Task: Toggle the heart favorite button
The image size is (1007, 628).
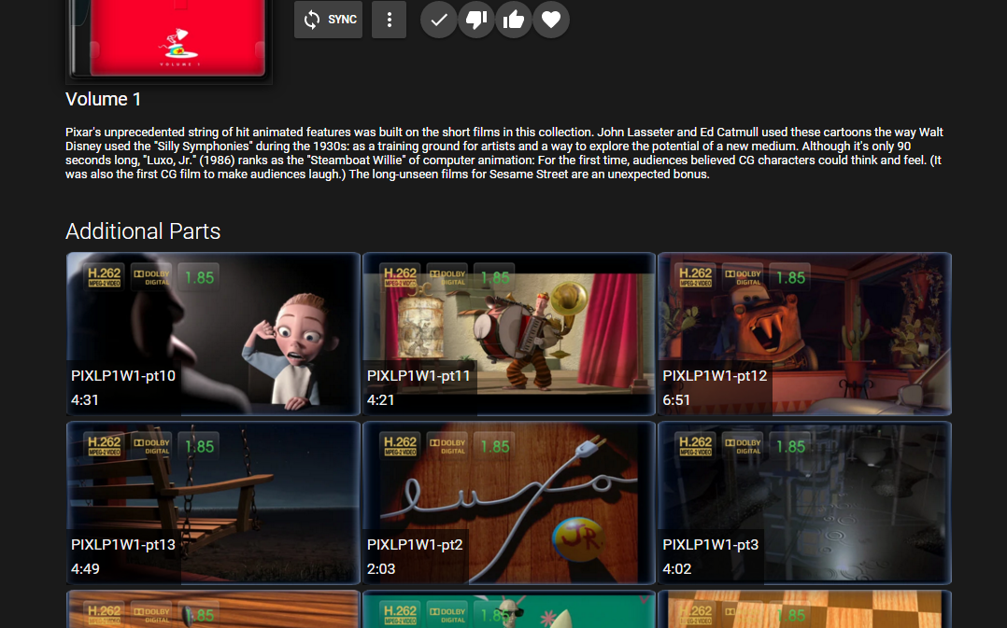Action: coord(551,20)
